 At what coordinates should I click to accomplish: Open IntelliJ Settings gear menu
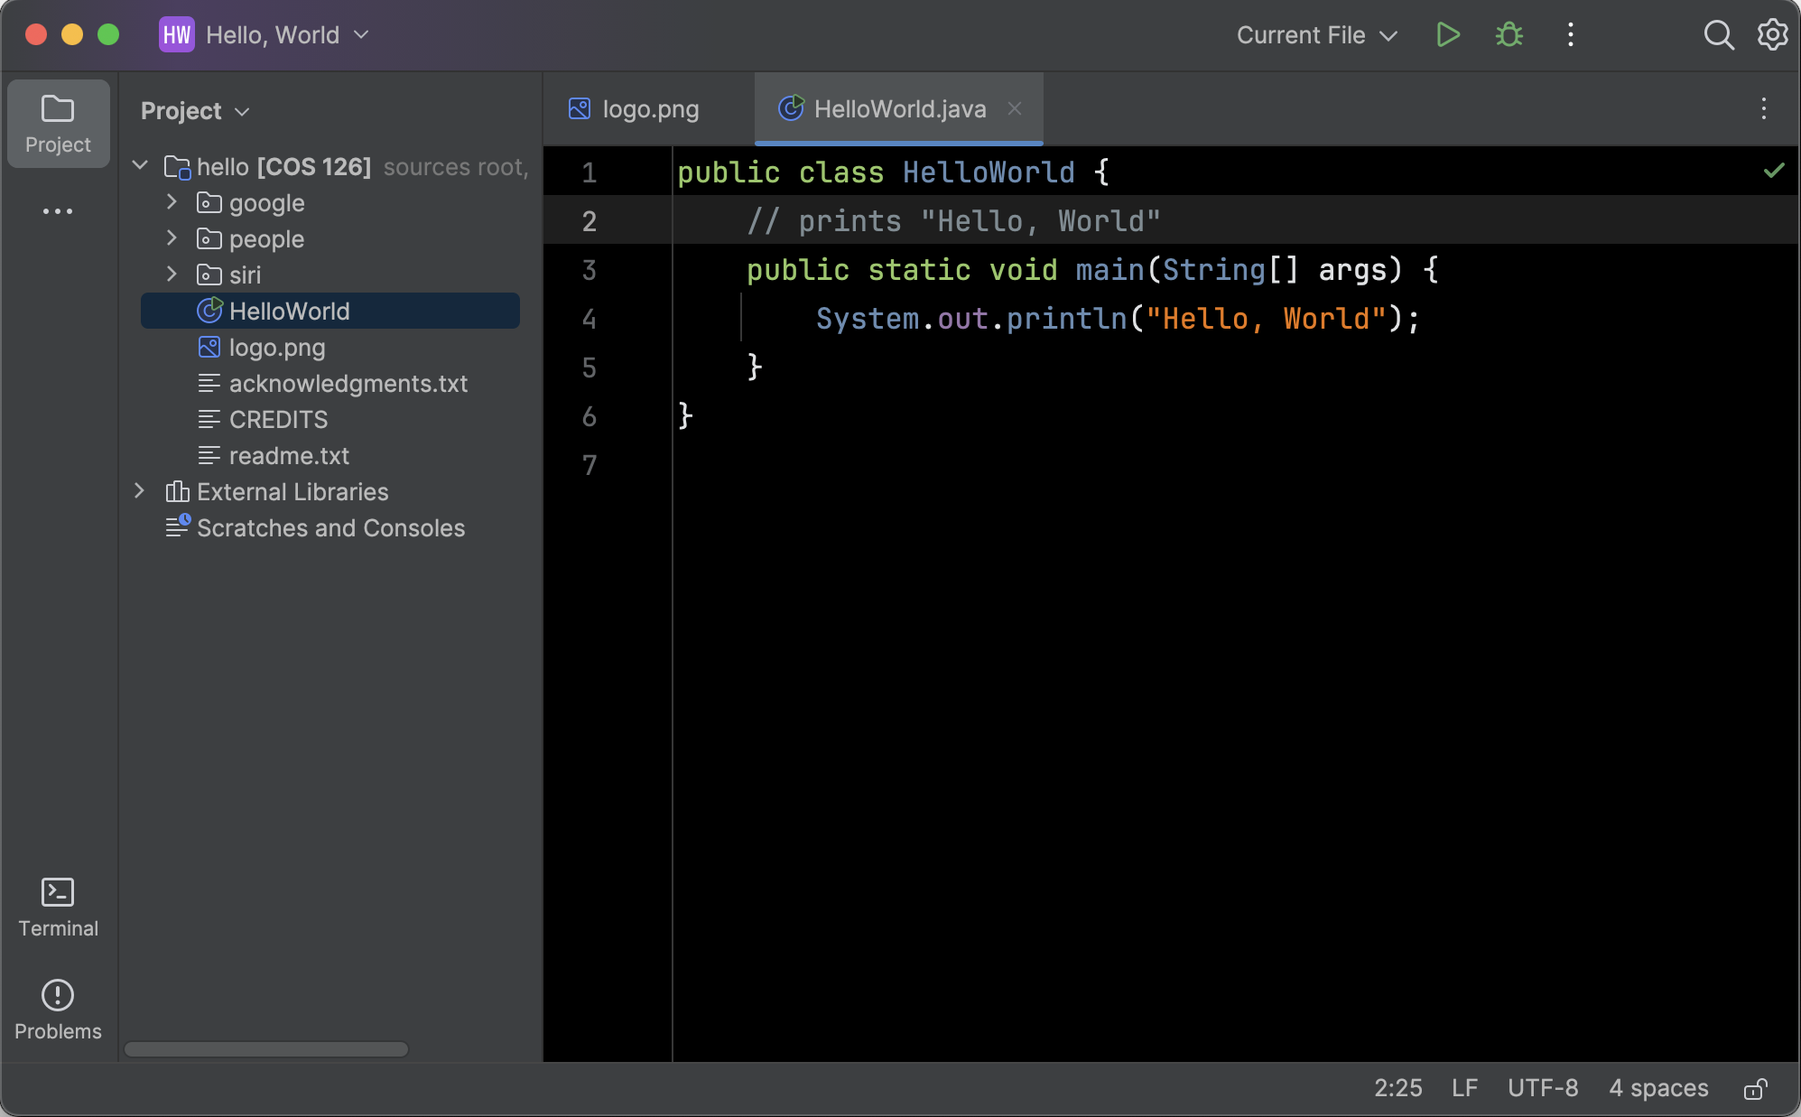pos(1773,34)
